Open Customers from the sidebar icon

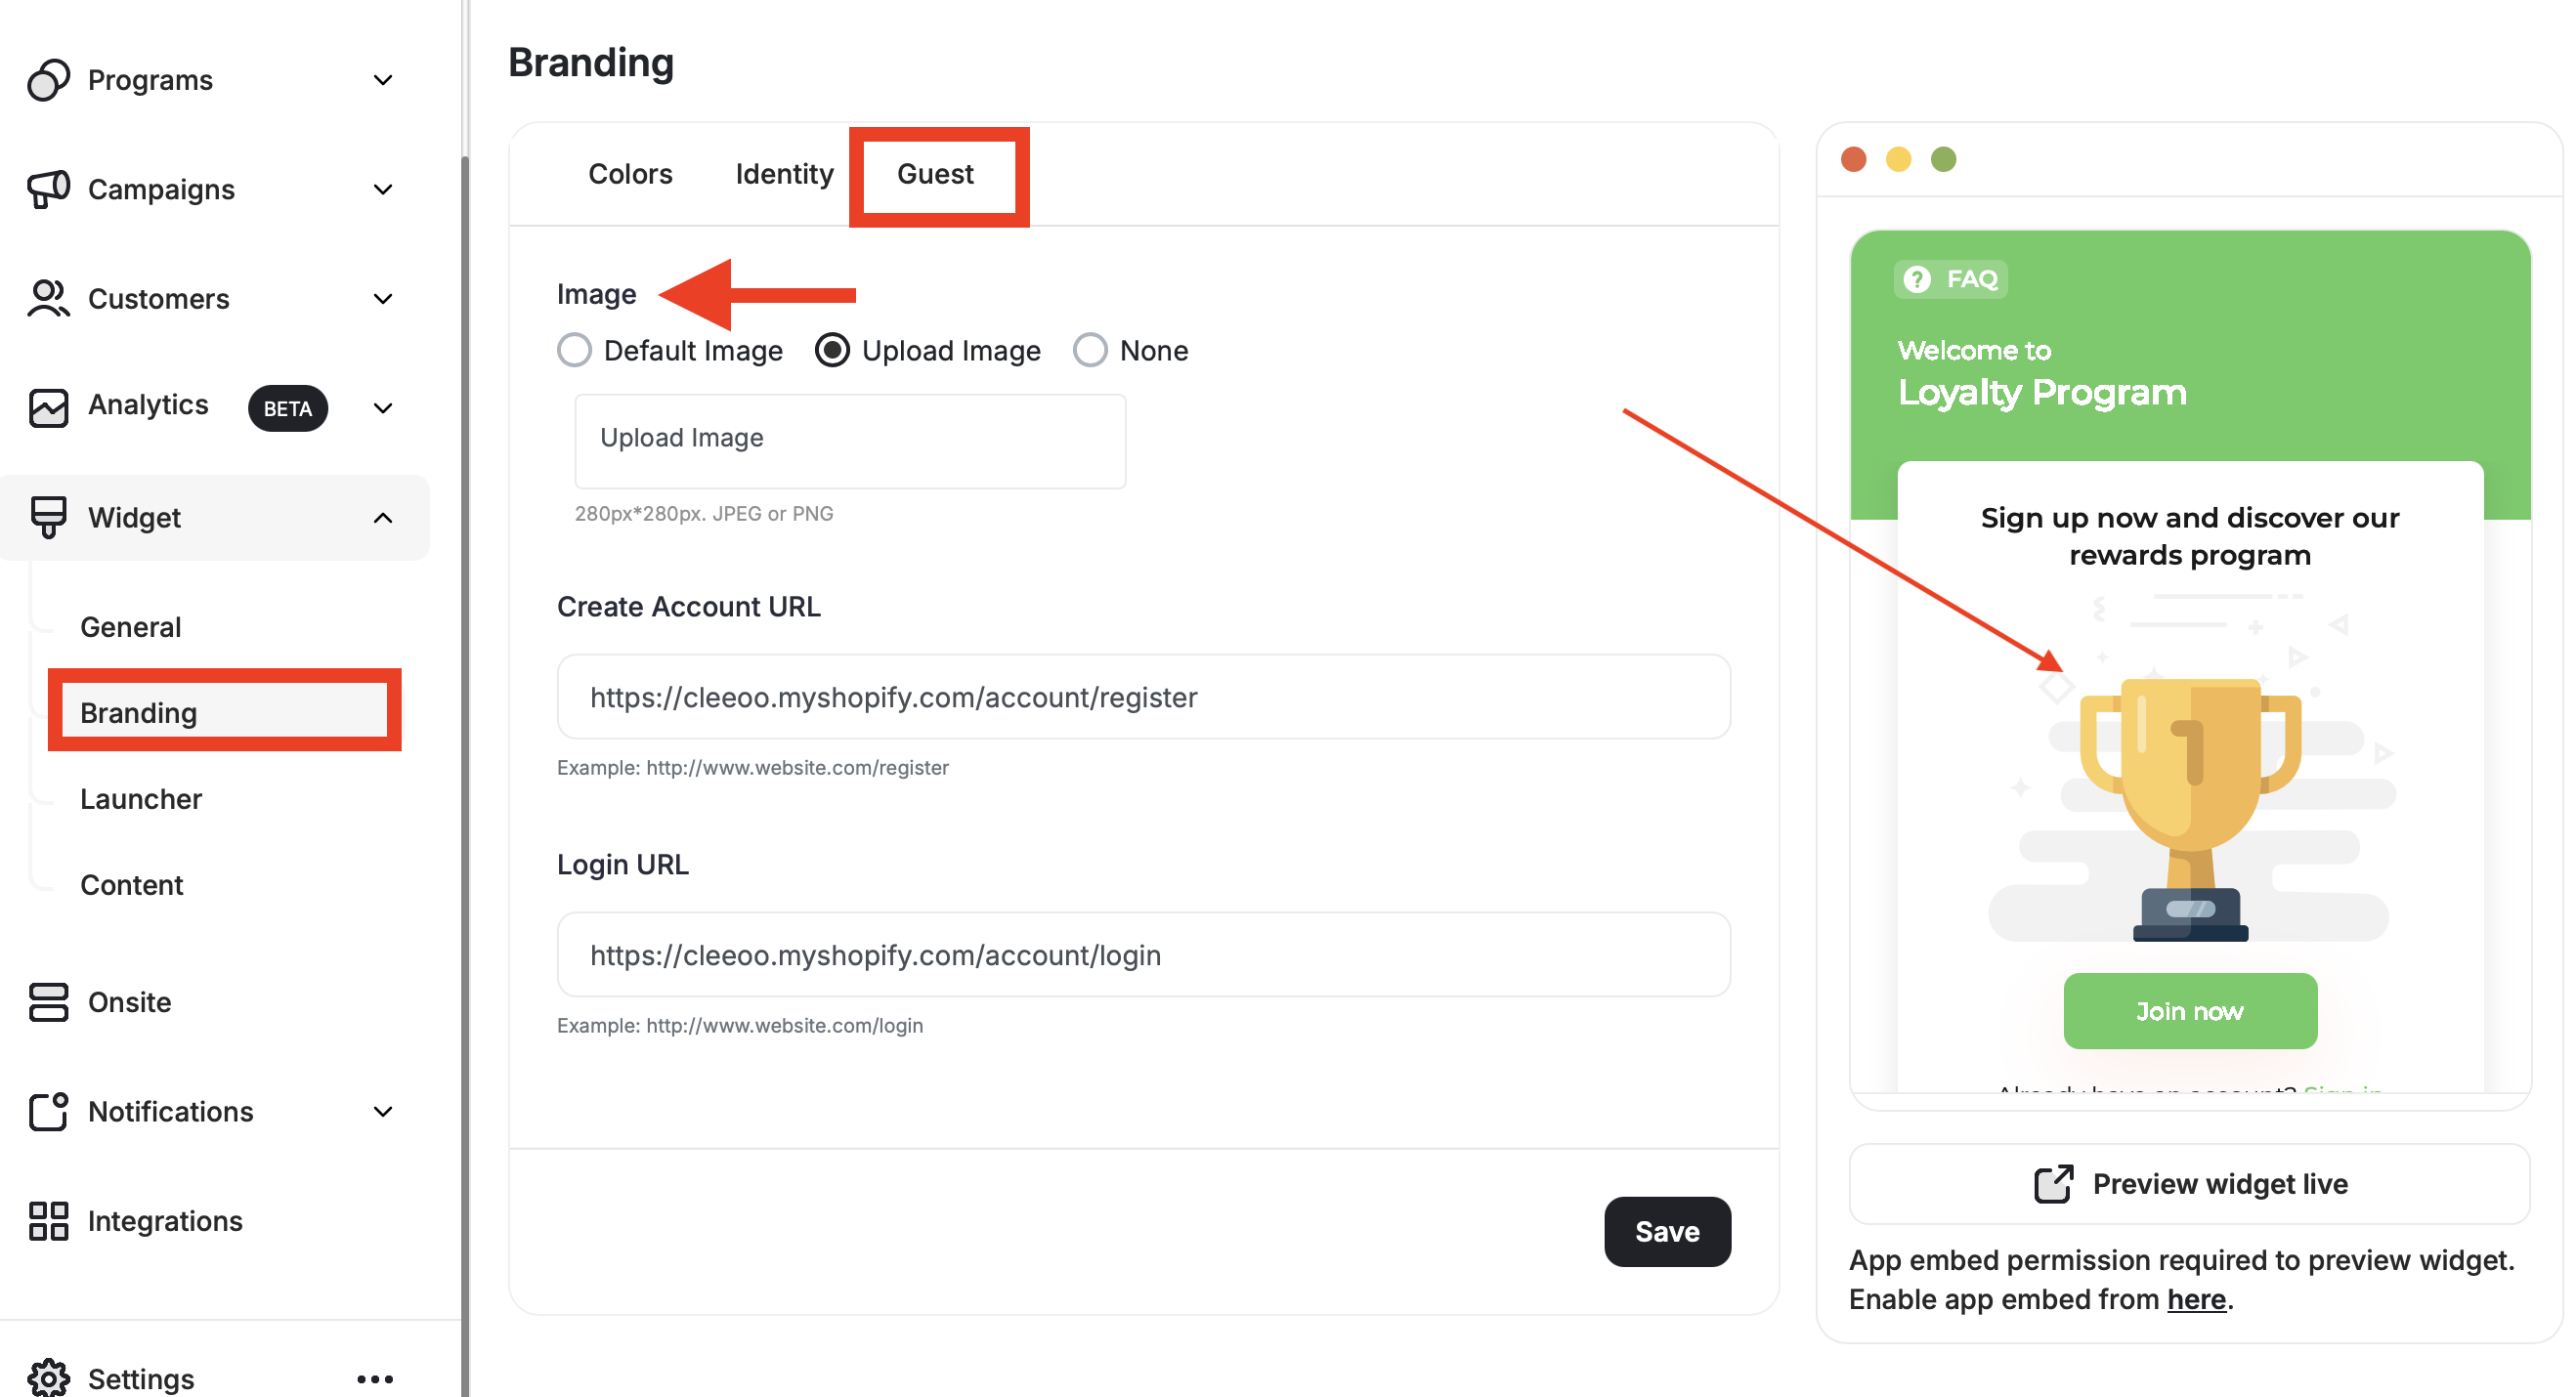click(x=49, y=298)
